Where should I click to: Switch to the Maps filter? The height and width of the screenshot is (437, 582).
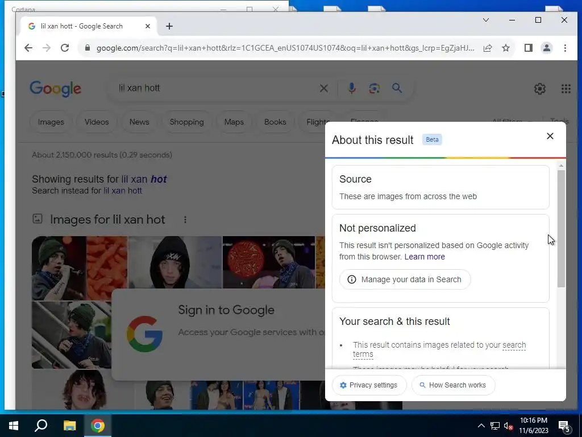[x=234, y=122]
